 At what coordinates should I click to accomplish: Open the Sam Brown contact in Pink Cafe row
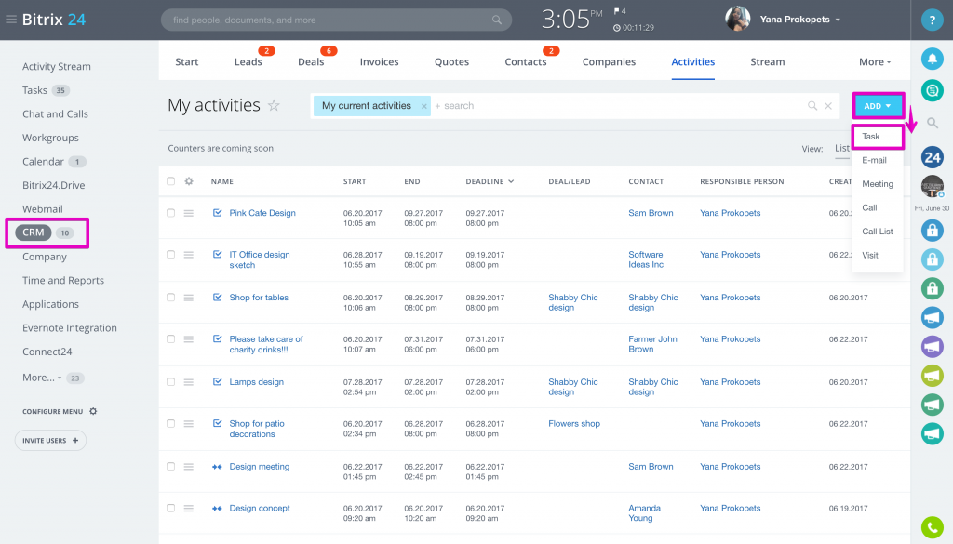pos(651,213)
